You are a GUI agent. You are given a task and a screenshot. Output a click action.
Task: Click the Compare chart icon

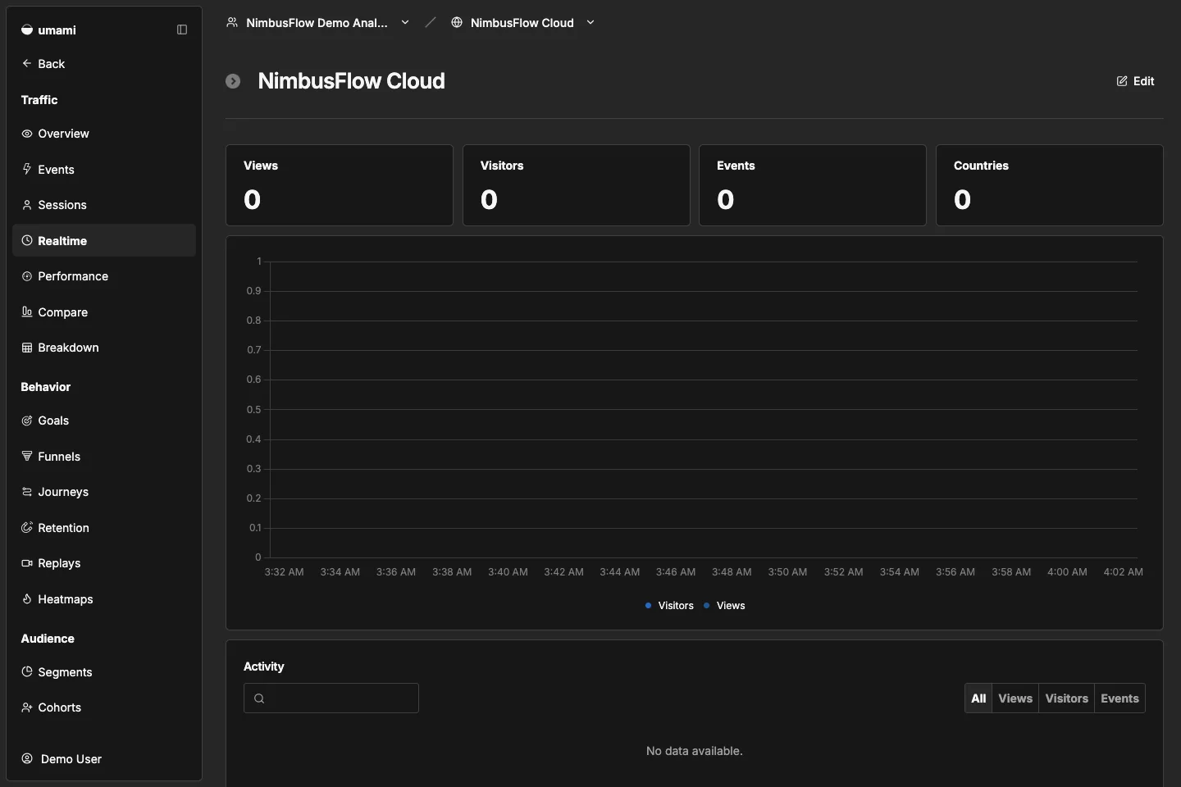[27, 312]
